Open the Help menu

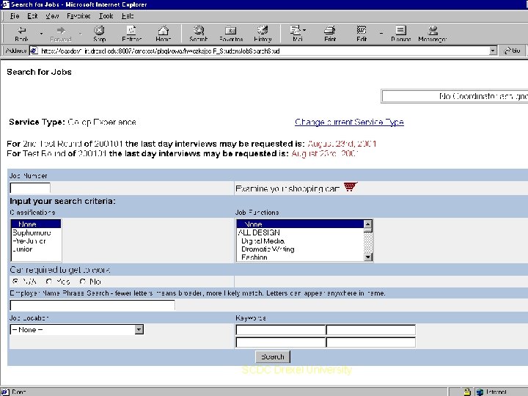pyautogui.click(x=128, y=16)
